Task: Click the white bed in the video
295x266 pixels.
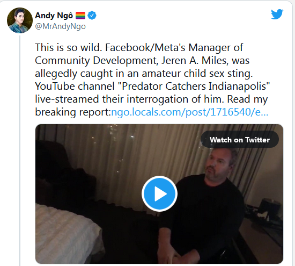Action: coord(69,234)
